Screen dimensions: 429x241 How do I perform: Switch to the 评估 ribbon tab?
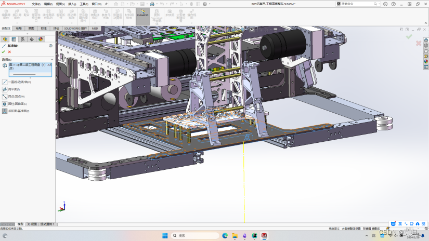(x=56, y=29)
